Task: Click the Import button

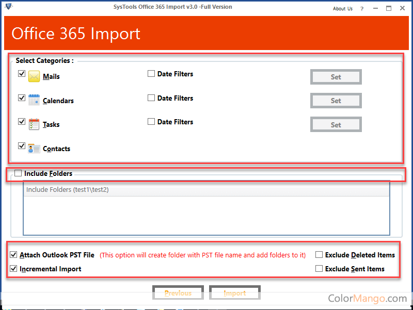Action: click(x=234, y=293)
